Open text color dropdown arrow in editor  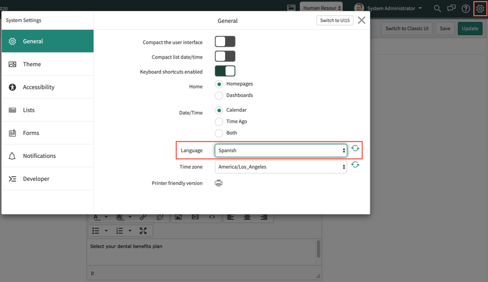point(106,217)
